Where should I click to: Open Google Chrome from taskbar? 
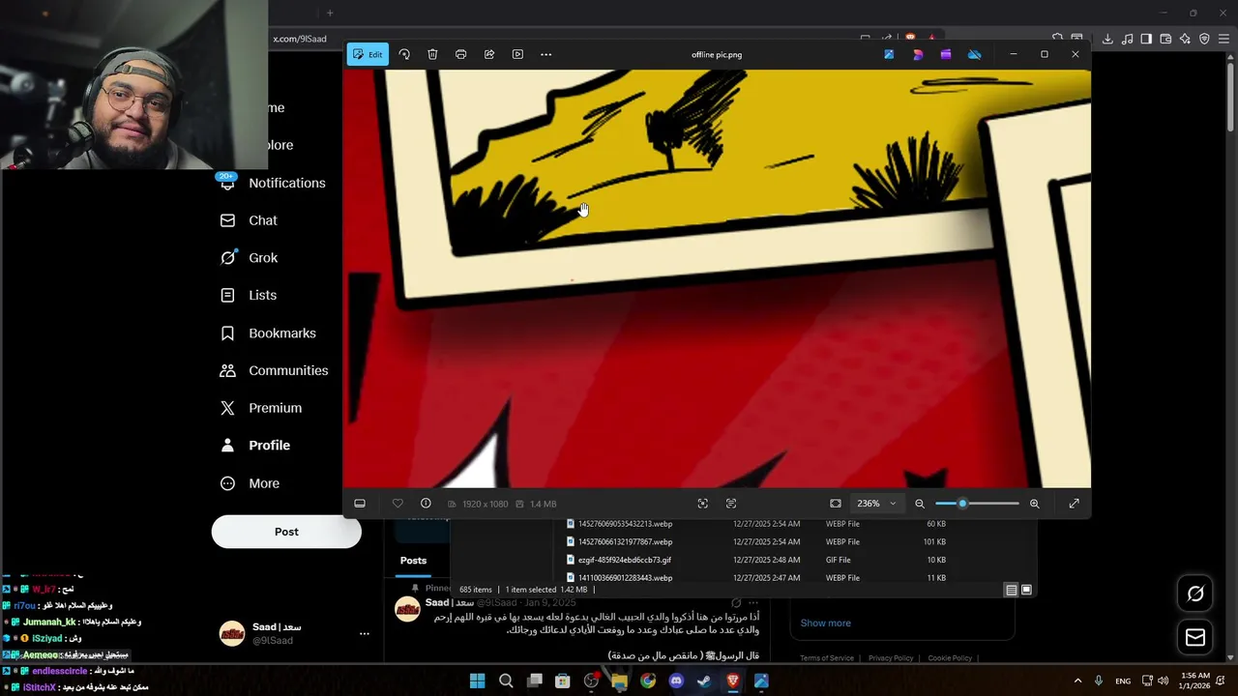tap(648, 681)
